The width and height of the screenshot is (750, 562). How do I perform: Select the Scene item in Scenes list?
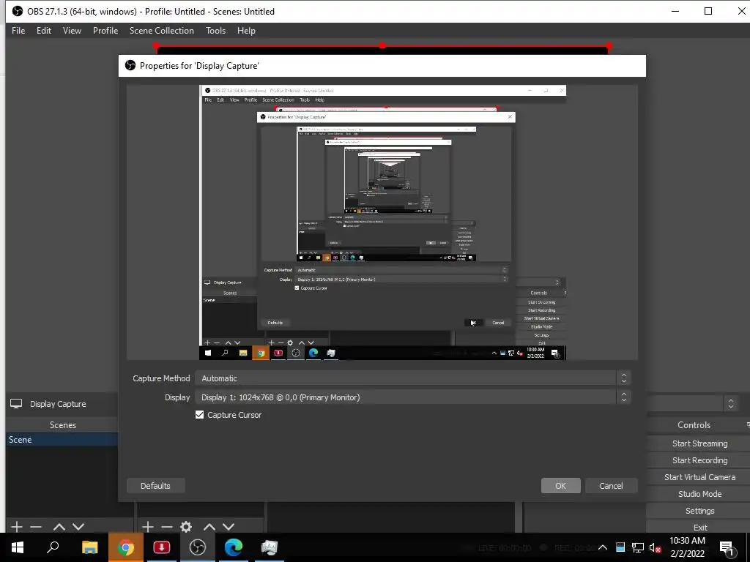62,440
